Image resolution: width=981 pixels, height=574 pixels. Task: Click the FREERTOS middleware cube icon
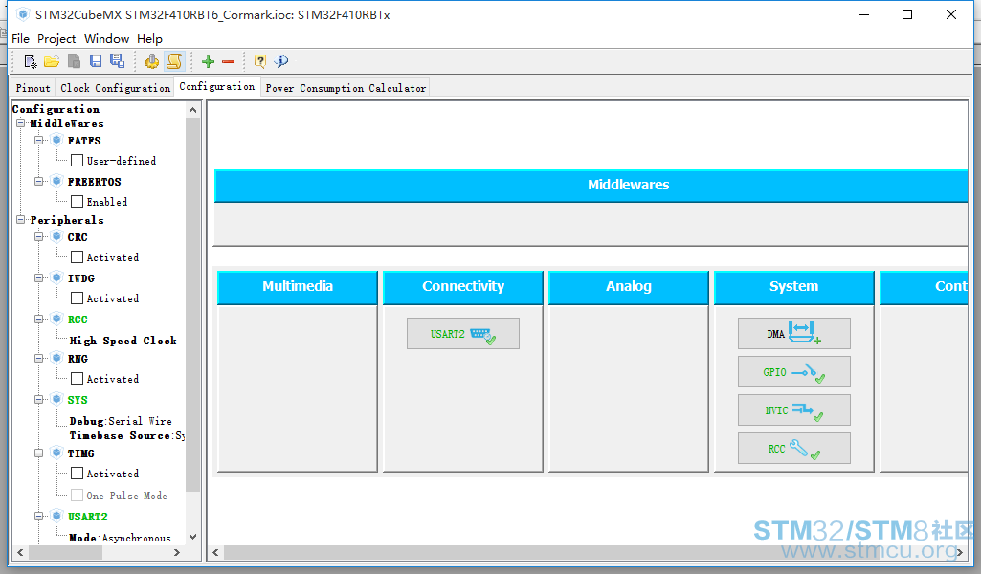tap(56, 182)
